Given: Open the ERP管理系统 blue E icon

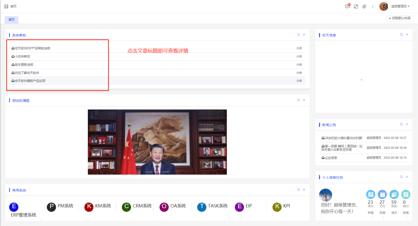Looking at the screenshot, I should pos(14,207).
